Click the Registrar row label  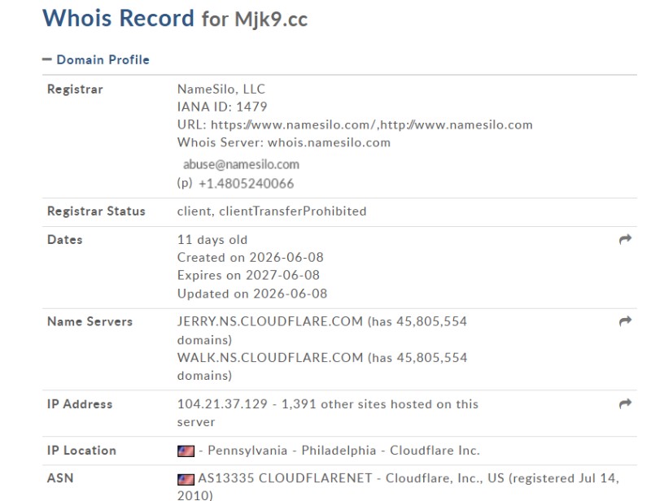click(x=75, y=89)
